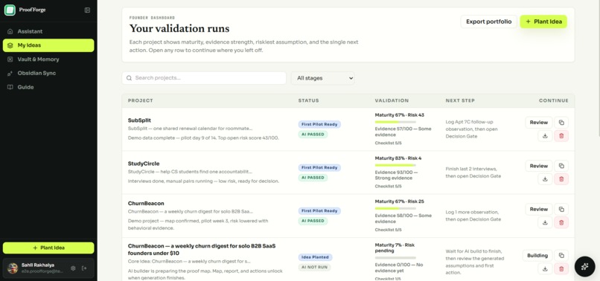600x281 pixels.
Task: Delete the StudyCircle project
Action: point(561,179)
